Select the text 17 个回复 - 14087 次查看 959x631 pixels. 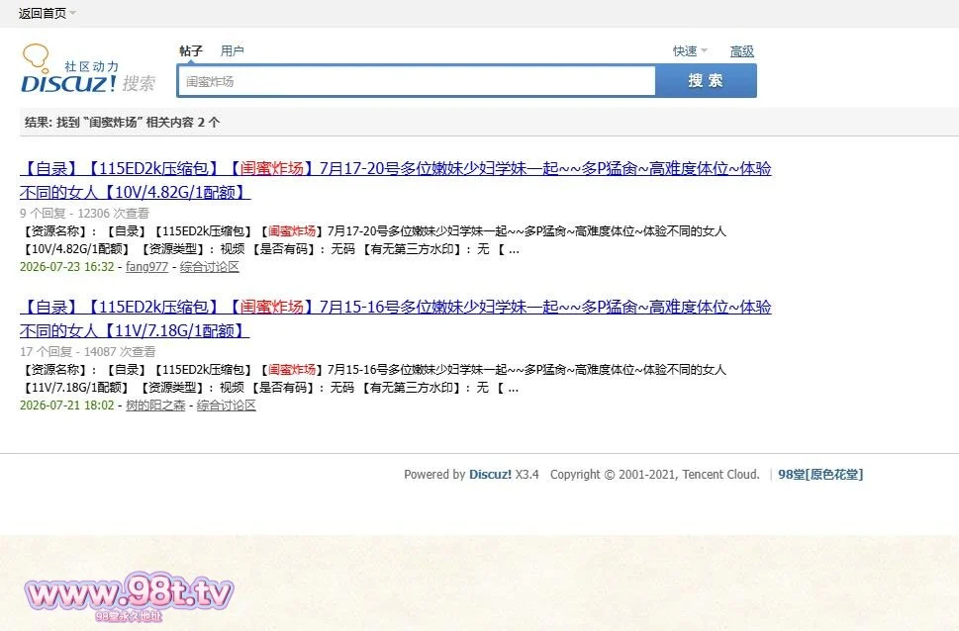(x=87, y=351)
